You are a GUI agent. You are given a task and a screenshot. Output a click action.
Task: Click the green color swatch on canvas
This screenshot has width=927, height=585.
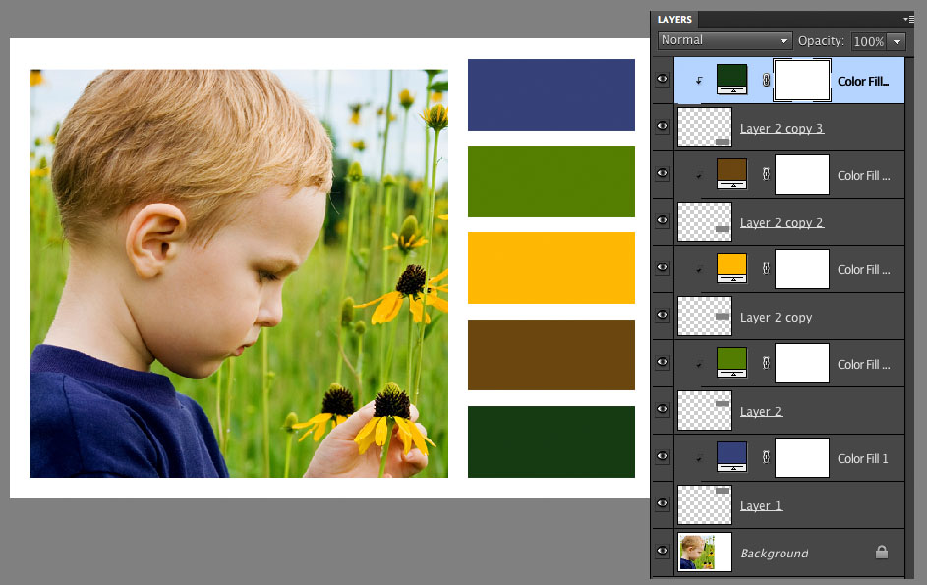coord(551,182)
